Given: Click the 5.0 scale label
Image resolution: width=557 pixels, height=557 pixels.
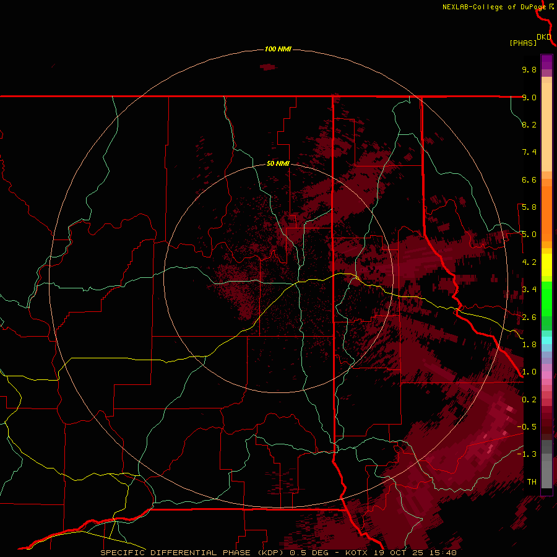Looking at the screenshot, I should pyautogui.click(x=529, y=235).
